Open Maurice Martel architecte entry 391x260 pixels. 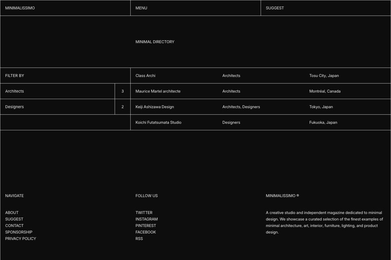tap(158, 91)
